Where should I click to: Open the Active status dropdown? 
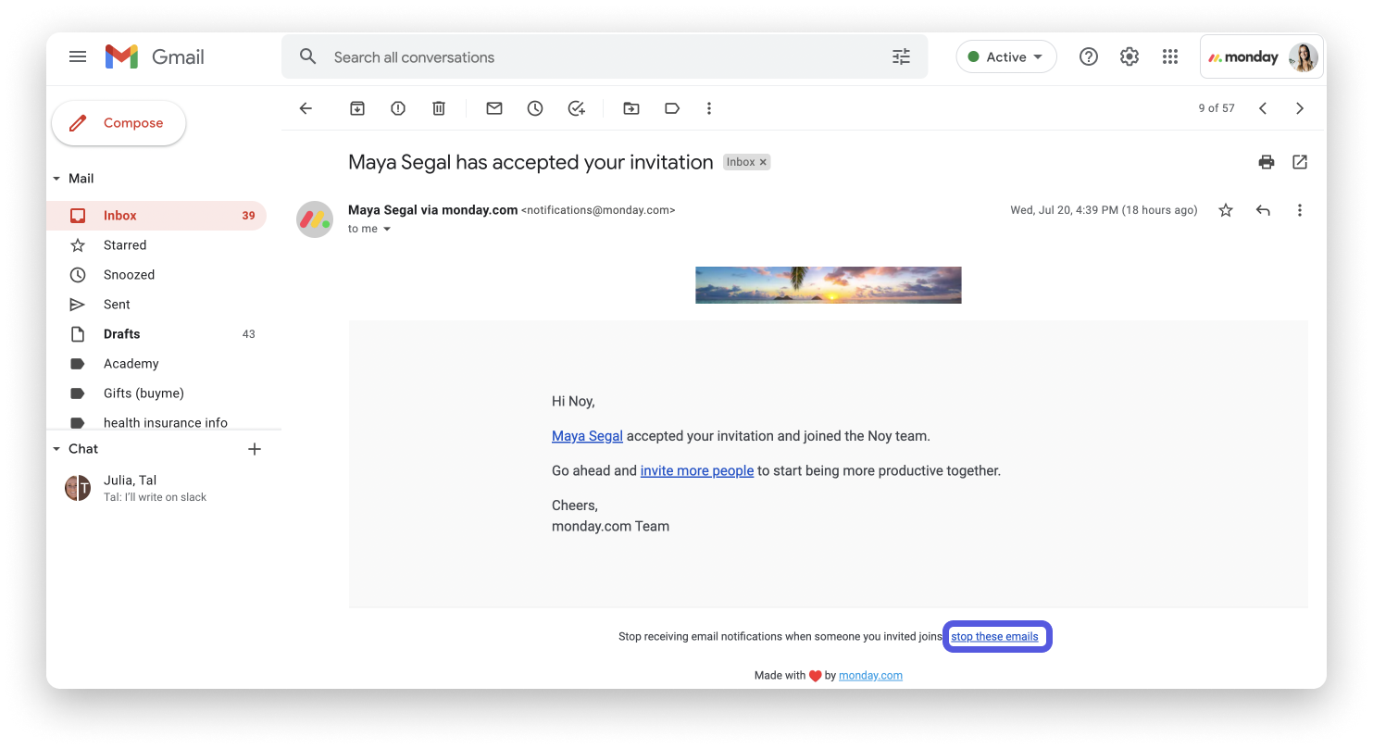[1006, 57]
